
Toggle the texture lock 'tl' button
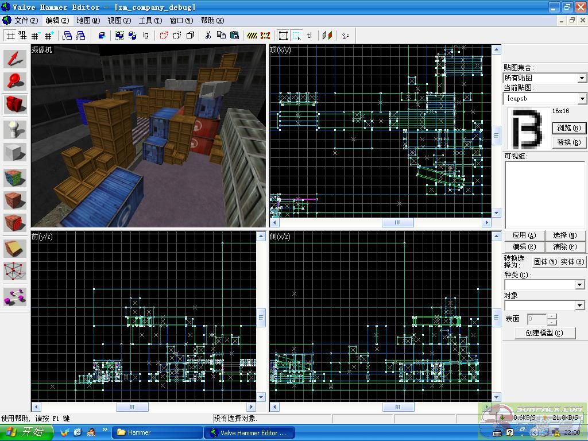(310, 36)
